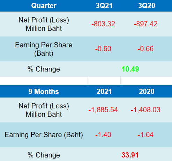
Task: Click the -1,408.03 net loss value
Action: coord(145,110)
